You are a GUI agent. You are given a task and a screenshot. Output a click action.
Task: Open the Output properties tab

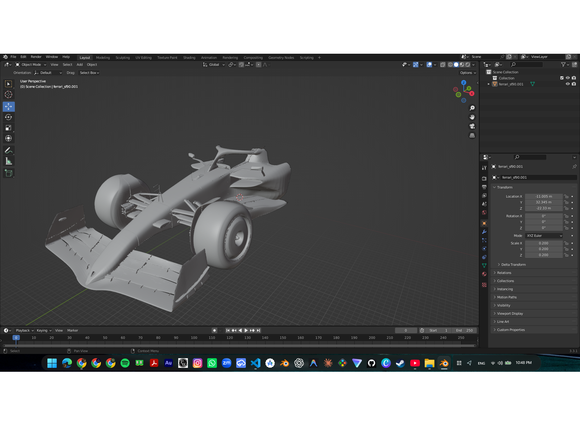tap(484, 187)
